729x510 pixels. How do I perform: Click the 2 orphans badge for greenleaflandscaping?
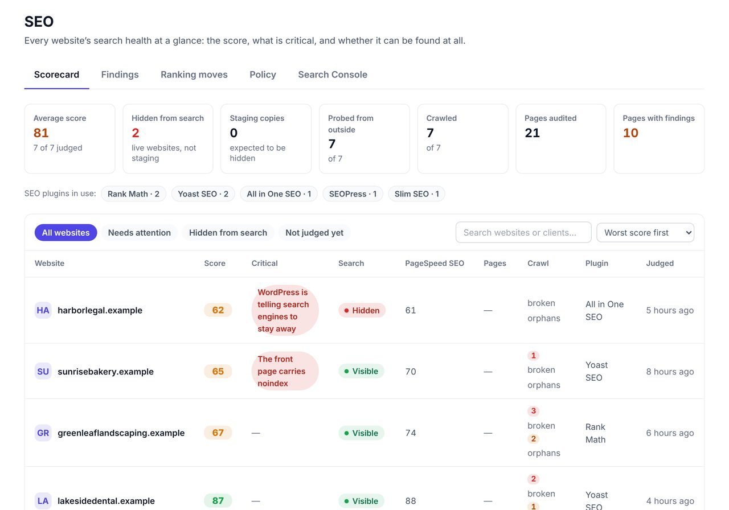(534, 439)
